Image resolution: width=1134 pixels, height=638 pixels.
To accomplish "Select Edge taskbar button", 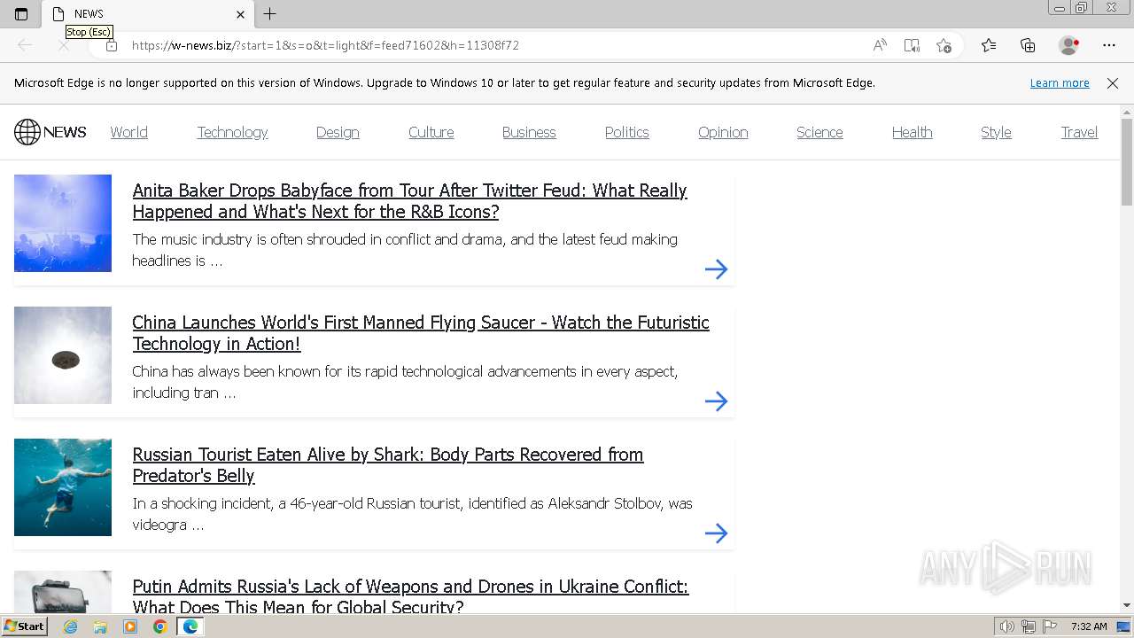I will [190, 626].
